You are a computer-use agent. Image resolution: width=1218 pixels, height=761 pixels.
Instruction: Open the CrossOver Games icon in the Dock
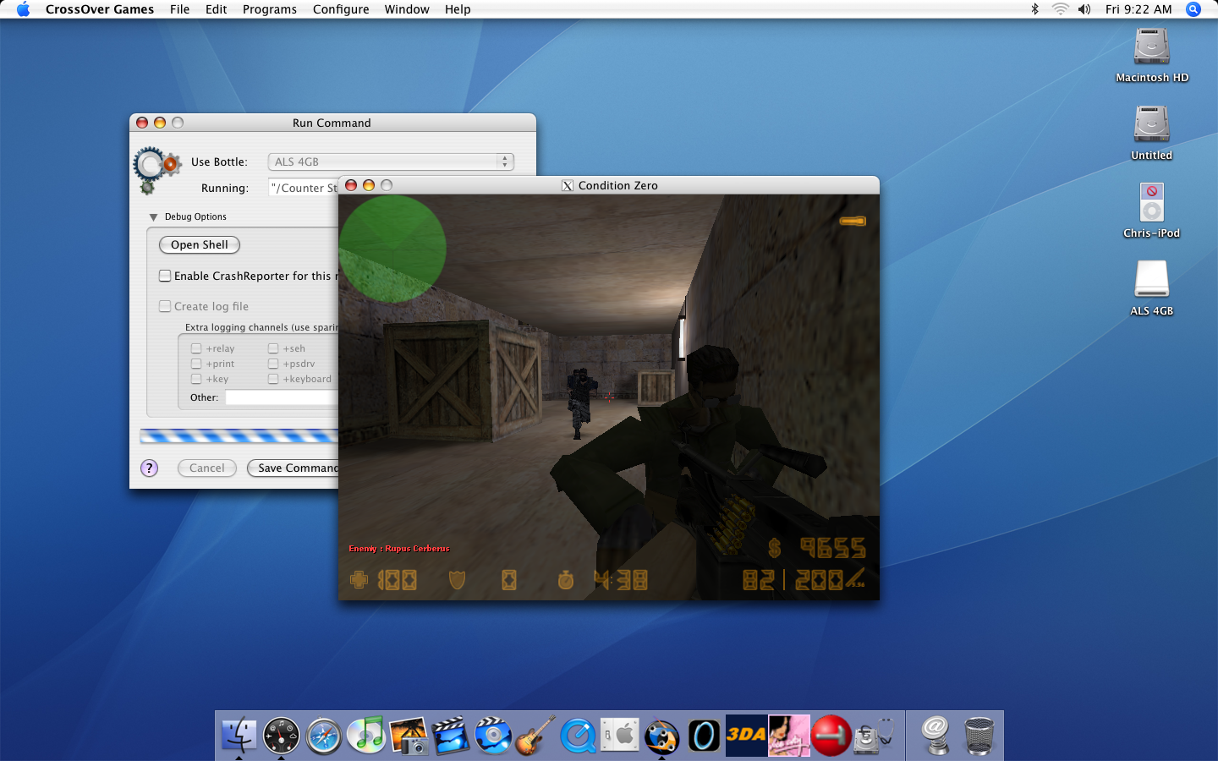pyautogui.click(x=662, y=736)
